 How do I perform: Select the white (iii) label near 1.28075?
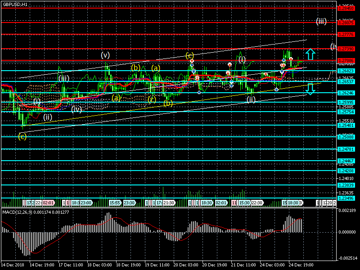click(x=321, y=21)
